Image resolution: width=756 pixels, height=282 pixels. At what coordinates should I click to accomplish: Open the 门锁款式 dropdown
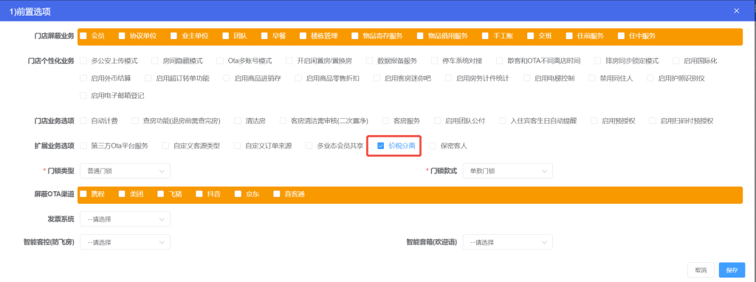point(508,171)
